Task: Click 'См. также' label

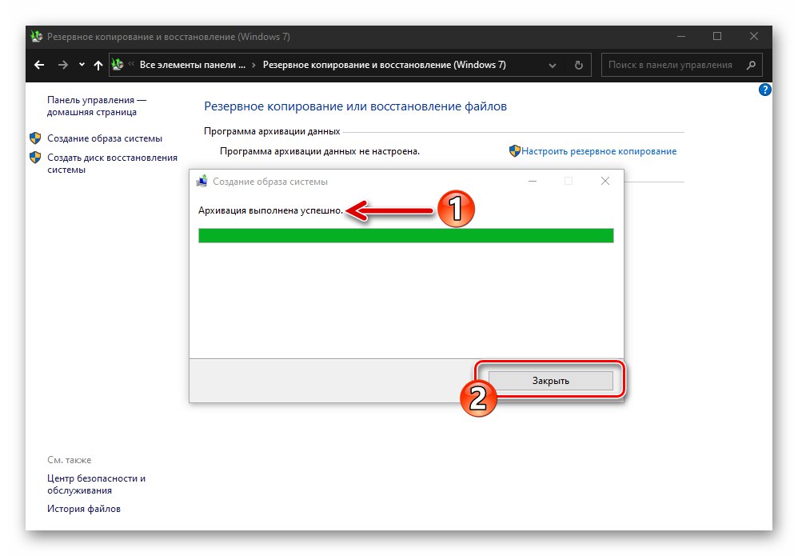Action: [70, 460]
